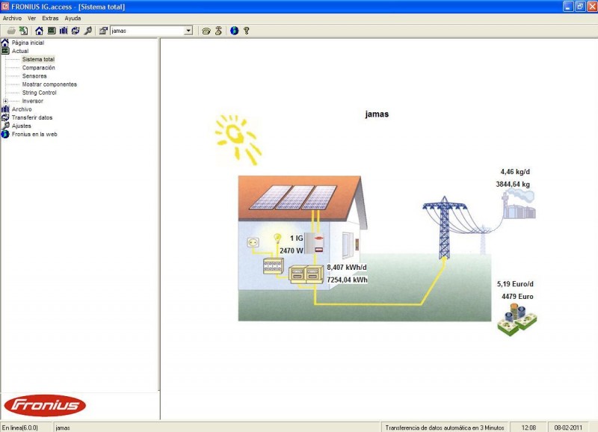The height and width of the screenshot is (432, 598).
Task: Open Fronius en la web
Action: (34, 135)
